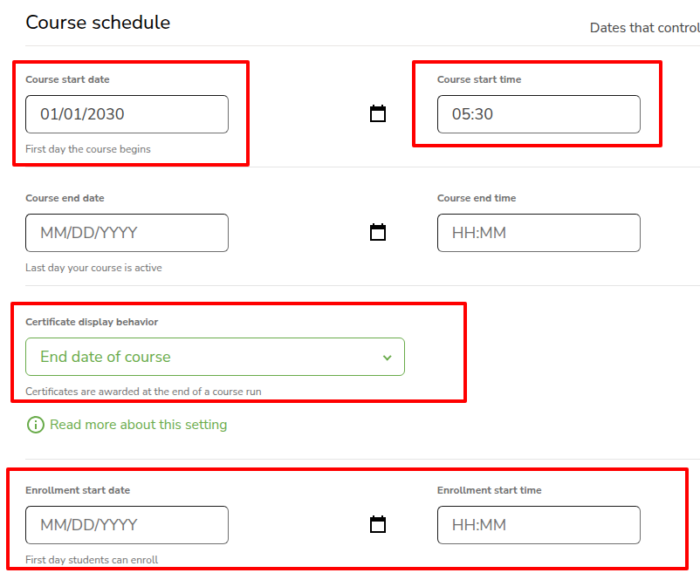Click the 'Enrollment start date' label
The image size is (700, 573).
coord(78,490)
